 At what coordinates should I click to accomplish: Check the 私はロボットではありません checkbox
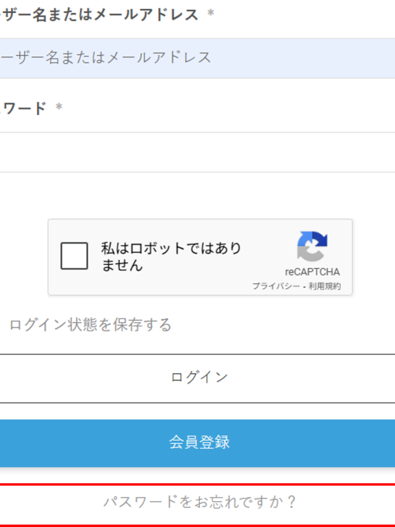tap(75, 256)
